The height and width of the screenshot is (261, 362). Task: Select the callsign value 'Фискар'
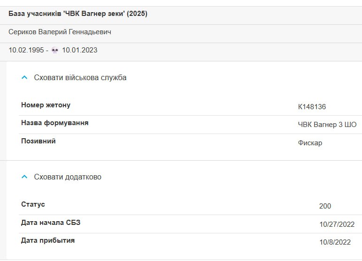click(x=310, y=143)
